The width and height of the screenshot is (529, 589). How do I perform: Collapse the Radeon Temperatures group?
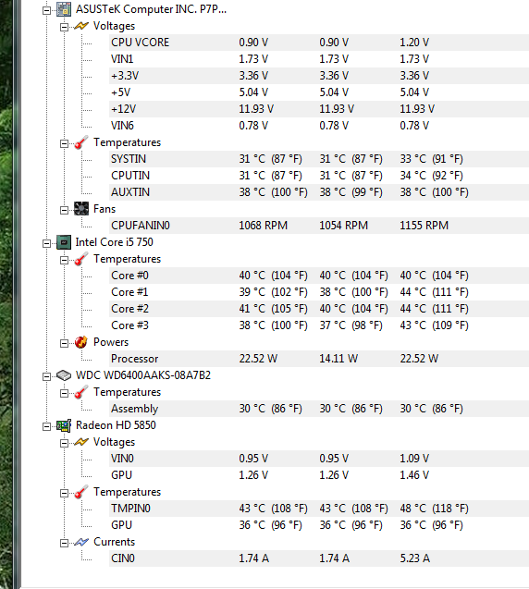point(64,493)
